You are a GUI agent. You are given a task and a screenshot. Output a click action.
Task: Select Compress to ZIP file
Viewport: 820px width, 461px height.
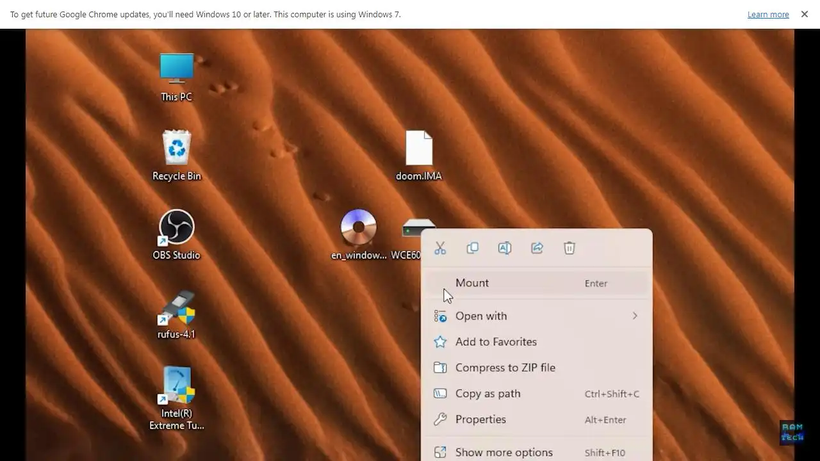537,368
